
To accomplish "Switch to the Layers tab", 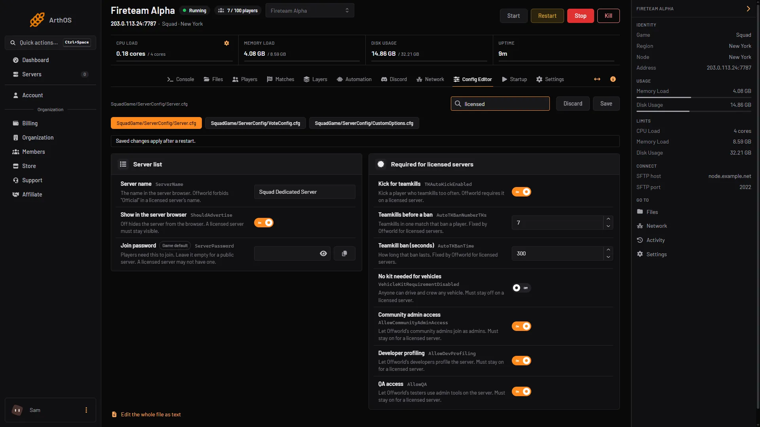I will [x=315, y=79].
